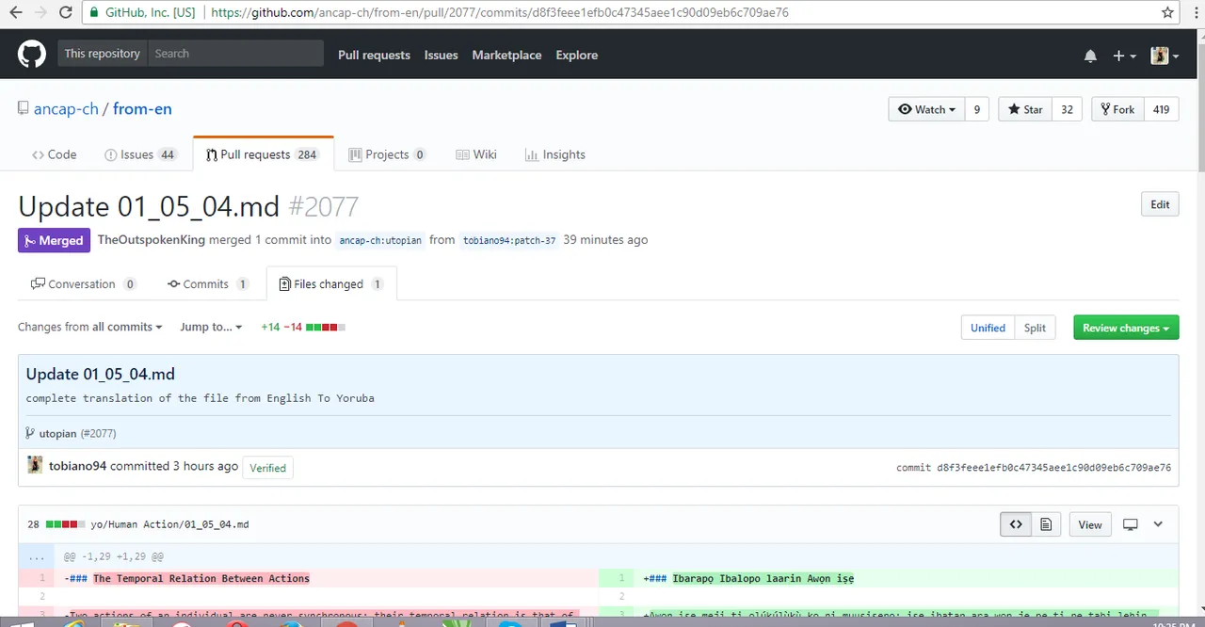Open the Issues tab
Image resolution: width=1205 pixels, height=627 pixels.
pos(140,154)
